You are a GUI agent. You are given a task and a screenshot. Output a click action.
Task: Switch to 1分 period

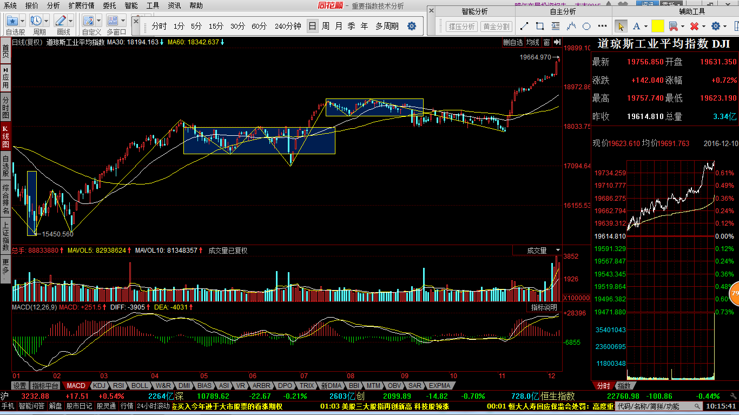point(179,26)
